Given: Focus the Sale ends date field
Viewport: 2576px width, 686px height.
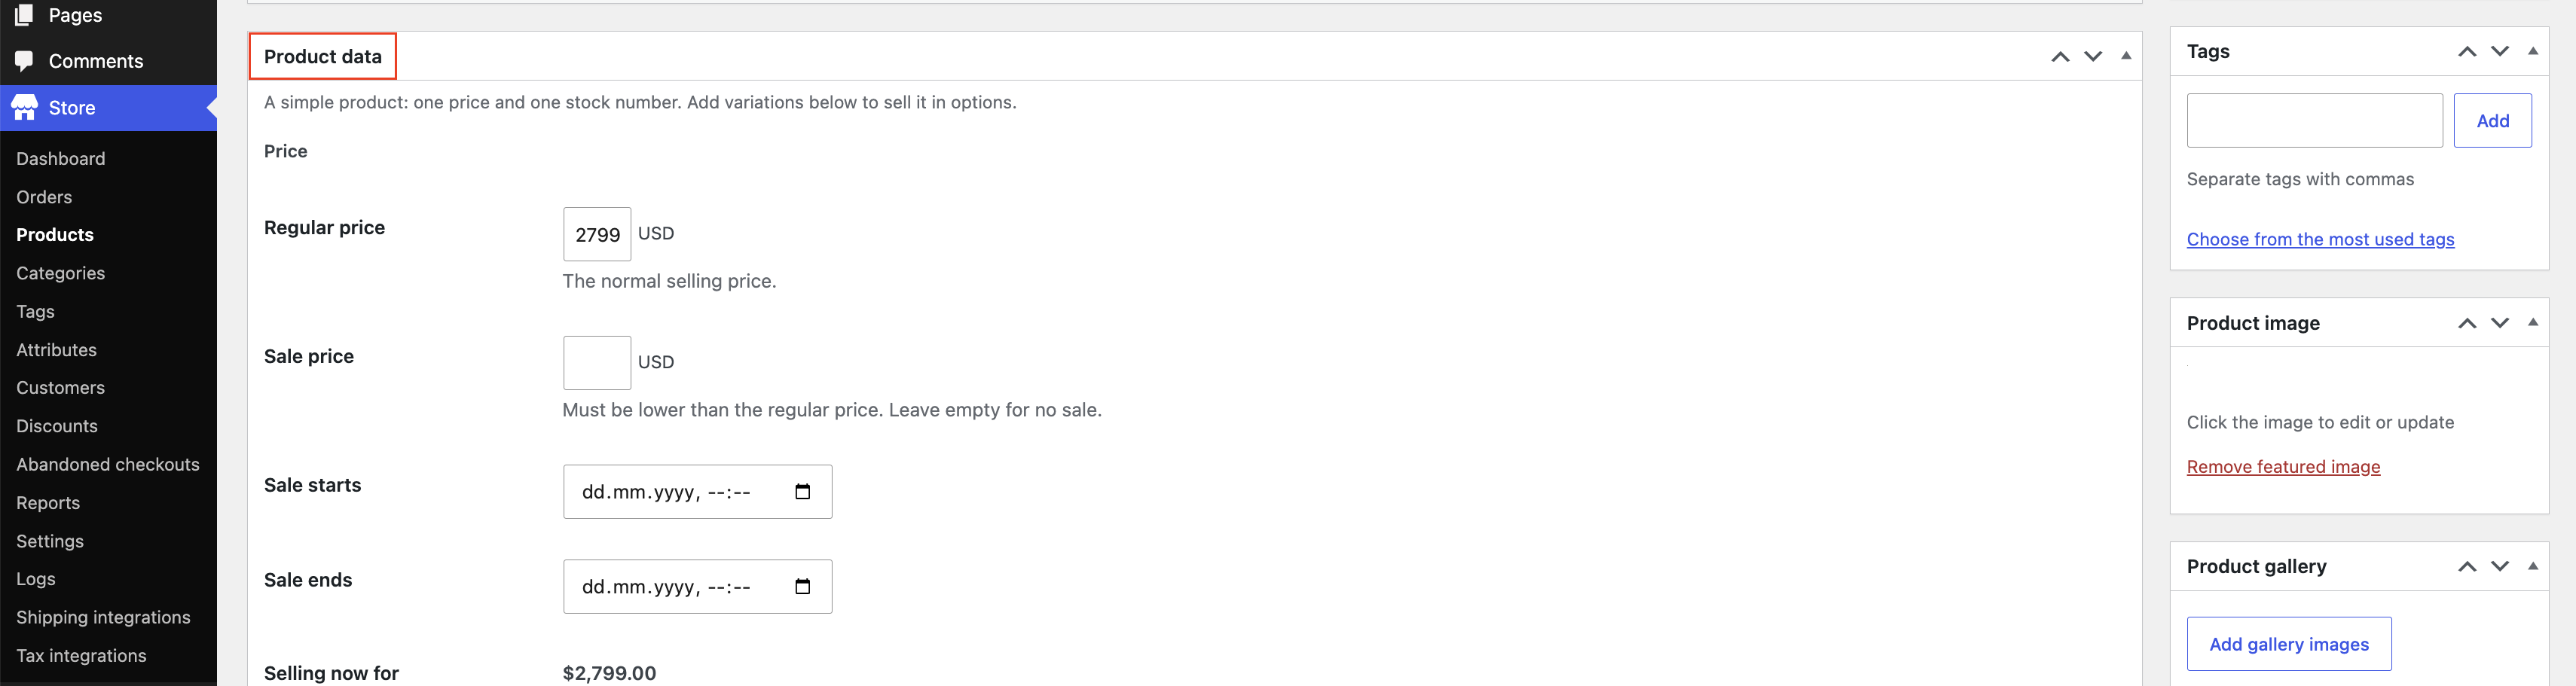Looking at the screenshot, I should pyautogui.click(x=697, y=586).
